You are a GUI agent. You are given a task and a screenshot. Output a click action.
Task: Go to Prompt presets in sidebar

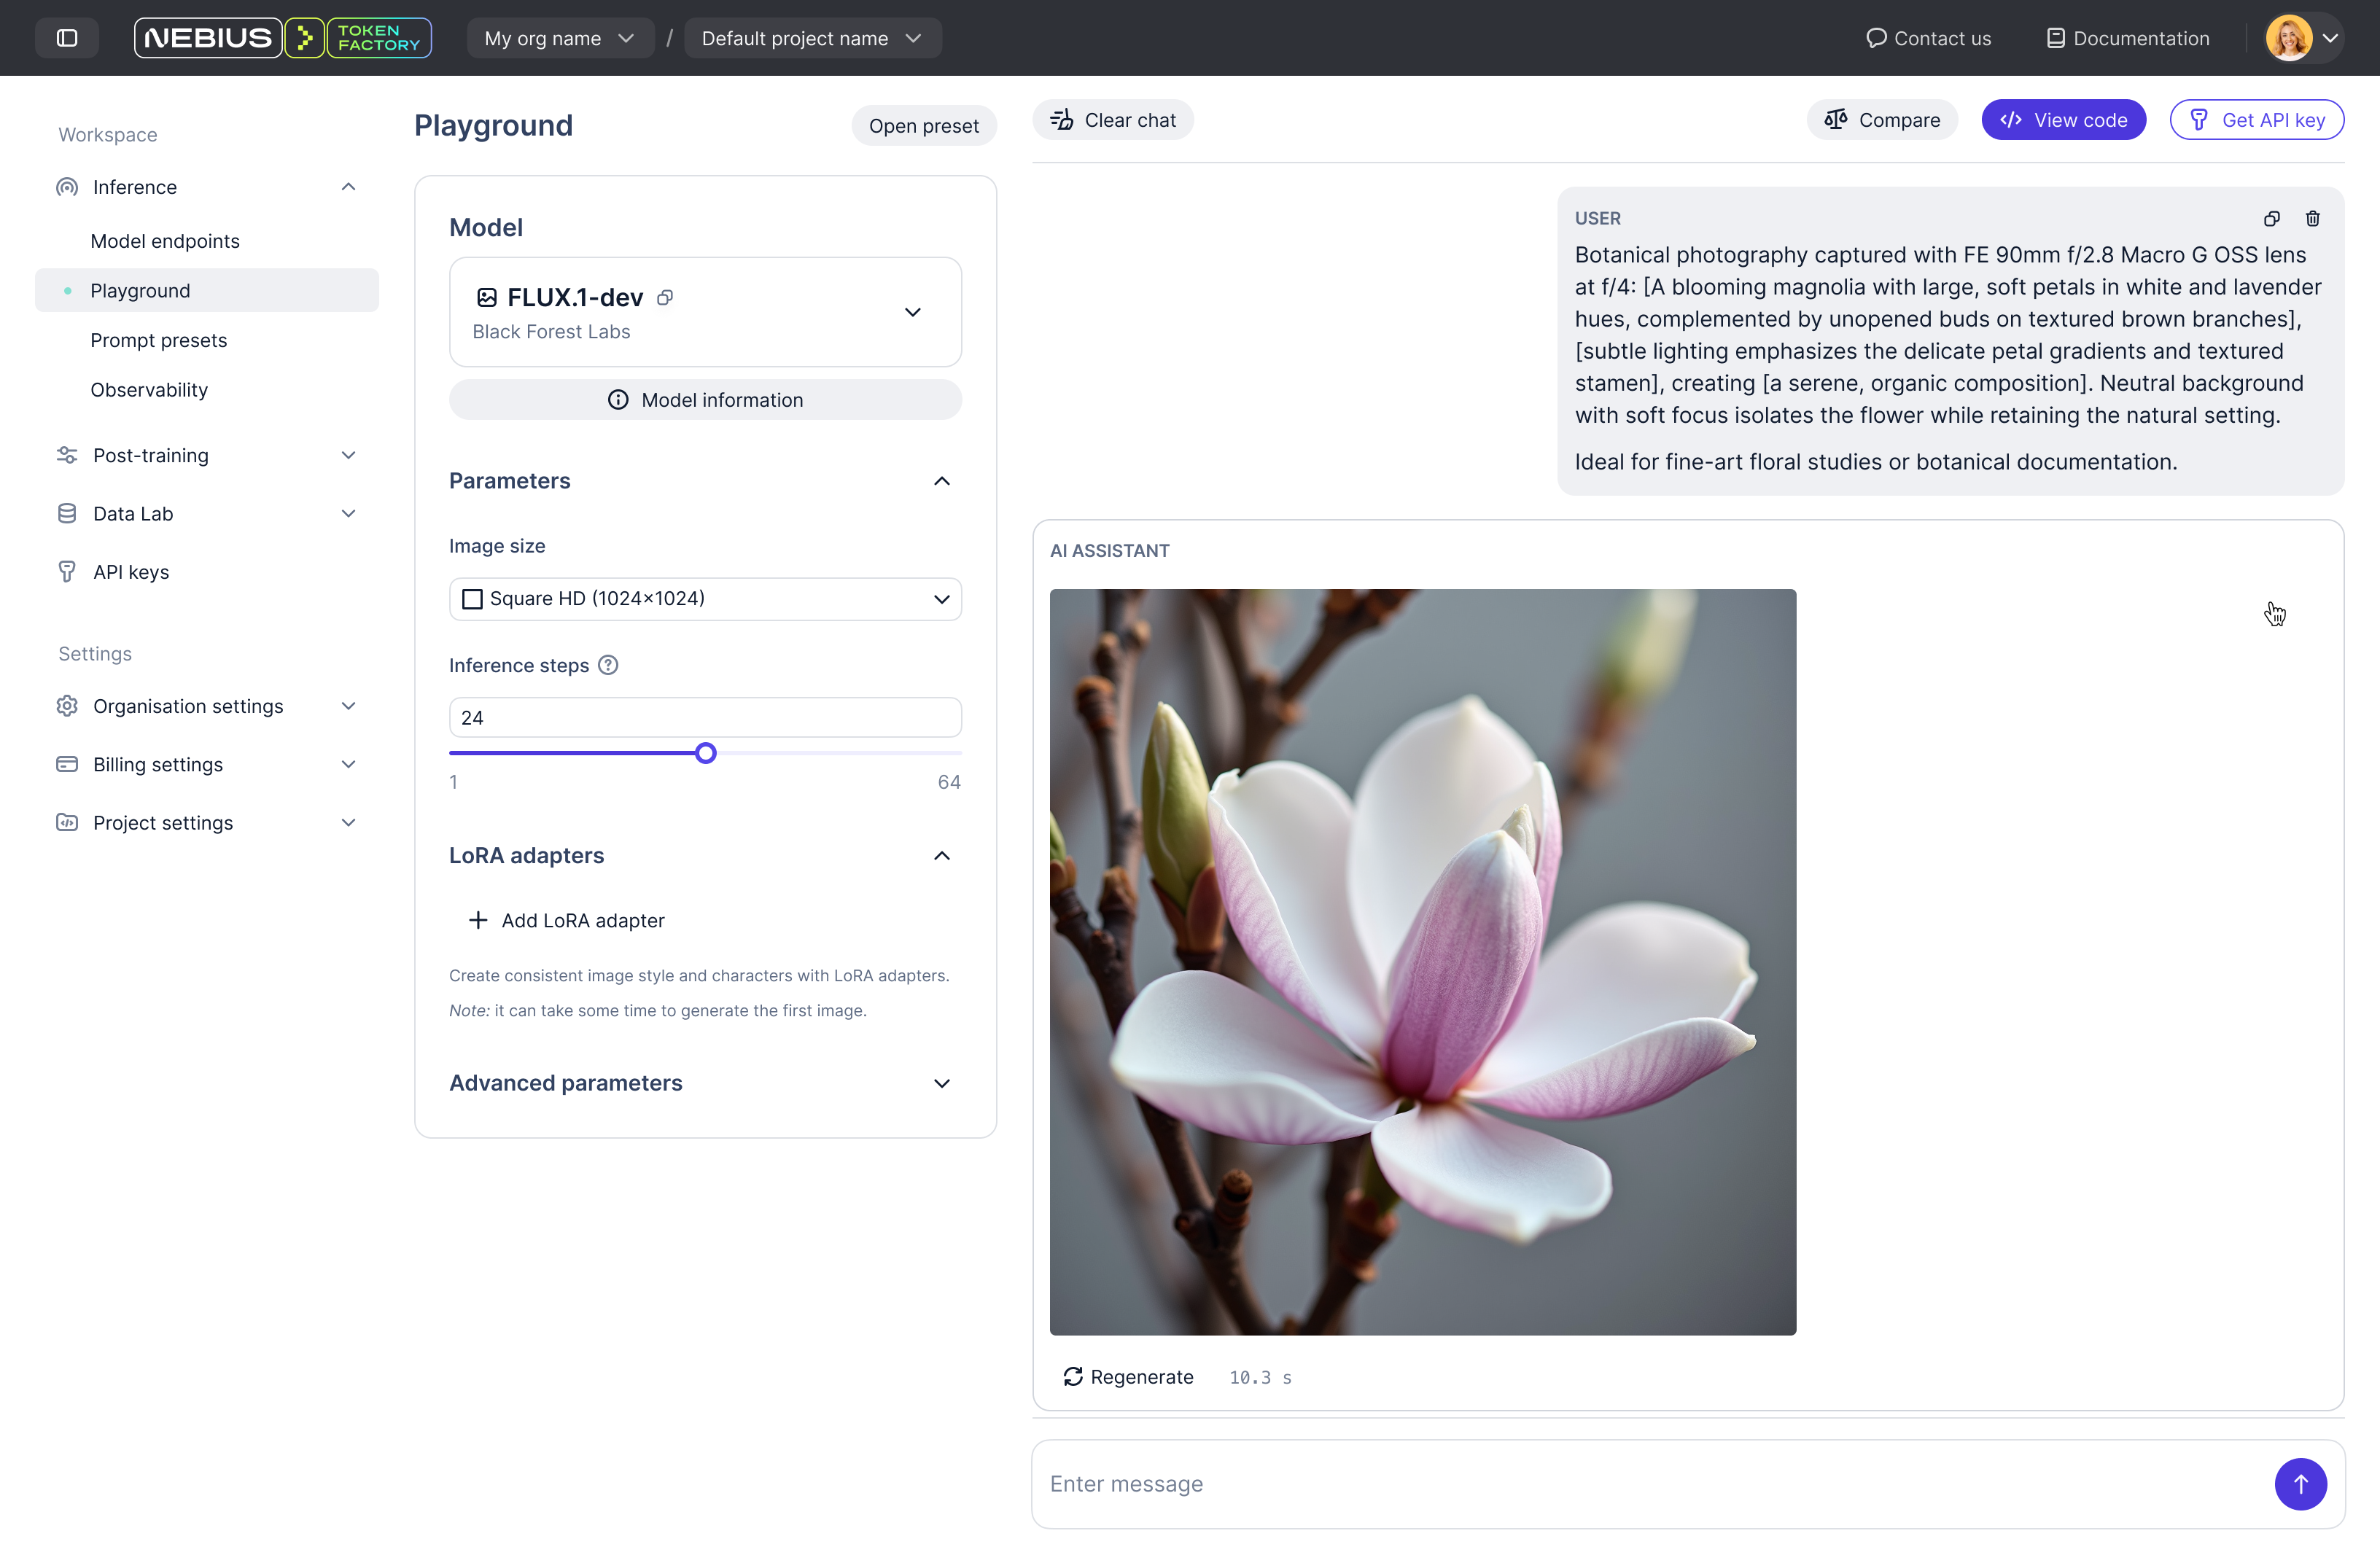(x=158, y=340)
